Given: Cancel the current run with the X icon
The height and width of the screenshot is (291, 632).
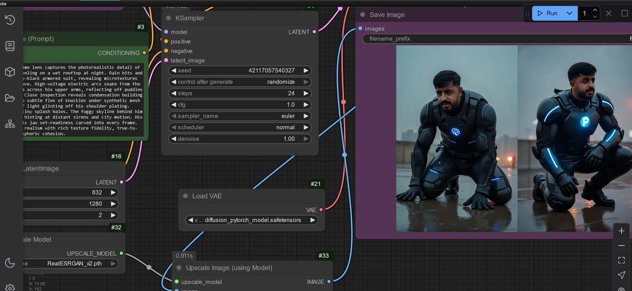Looking at the screenshot, I should 609,13.
